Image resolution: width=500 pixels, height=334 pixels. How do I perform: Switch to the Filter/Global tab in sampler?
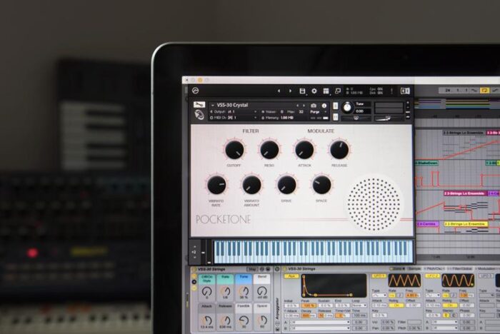(461, 269)
